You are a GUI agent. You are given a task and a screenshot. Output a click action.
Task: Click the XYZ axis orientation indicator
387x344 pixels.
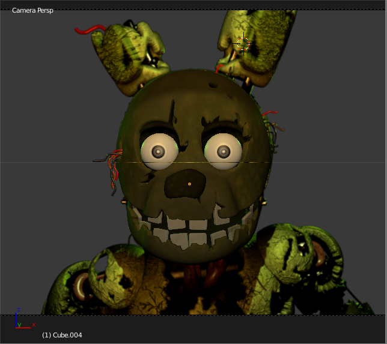25,319
